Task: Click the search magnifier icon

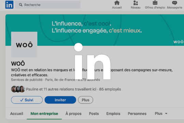Action: click(x=21, y=5)
